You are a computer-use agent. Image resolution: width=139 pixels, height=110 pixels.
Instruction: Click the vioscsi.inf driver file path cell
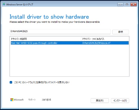(x=96, y=43)
